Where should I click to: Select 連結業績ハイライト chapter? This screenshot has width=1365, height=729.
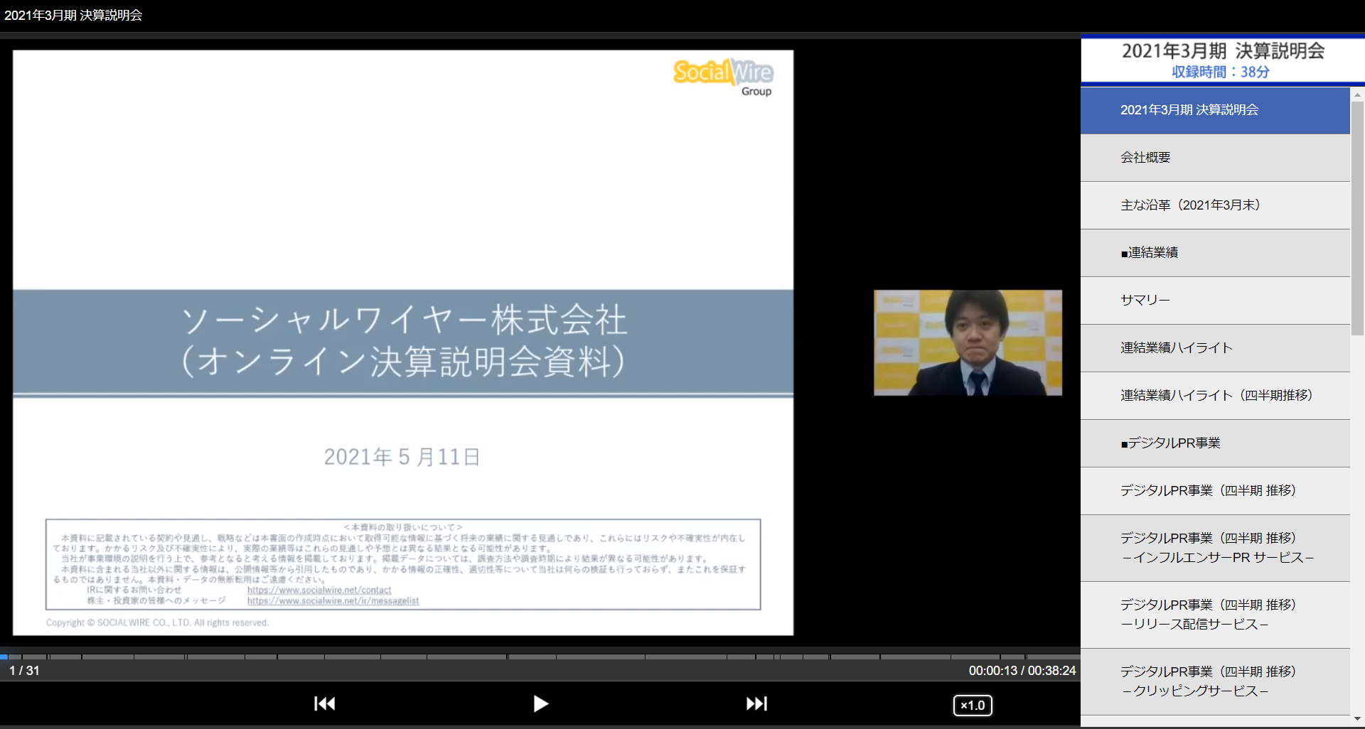[x=1215, y=348]
